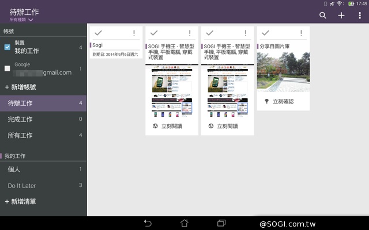This screenshot has height=230, width=369.
Task: Tap 立刻閱讀 on the second SOGI card
Action: tap(228, 126)
